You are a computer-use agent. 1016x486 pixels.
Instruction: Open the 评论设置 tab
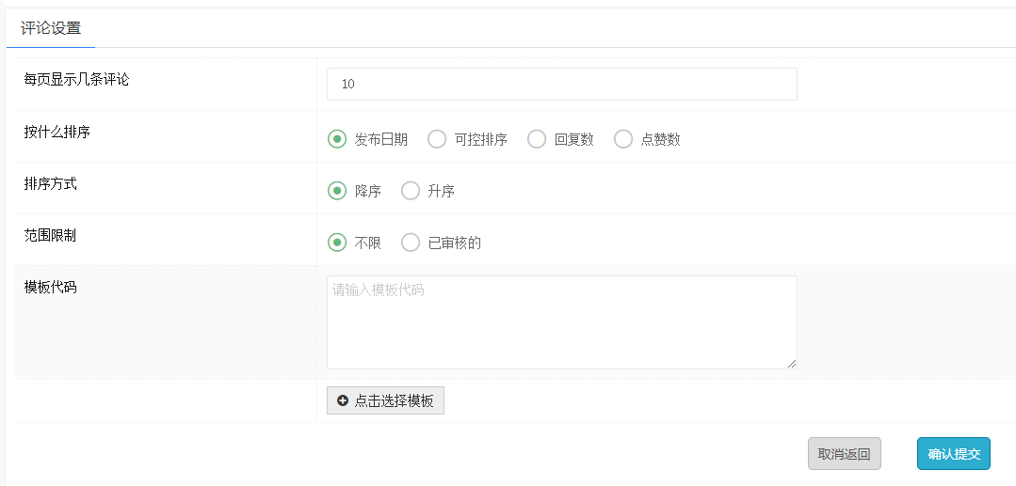click(x=51, y=28)
